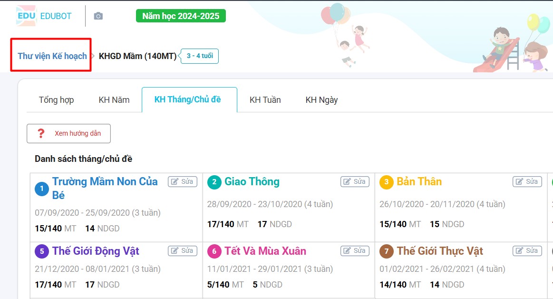Click the 3 - 4 tuổi age tag

[x=200, y=56]
